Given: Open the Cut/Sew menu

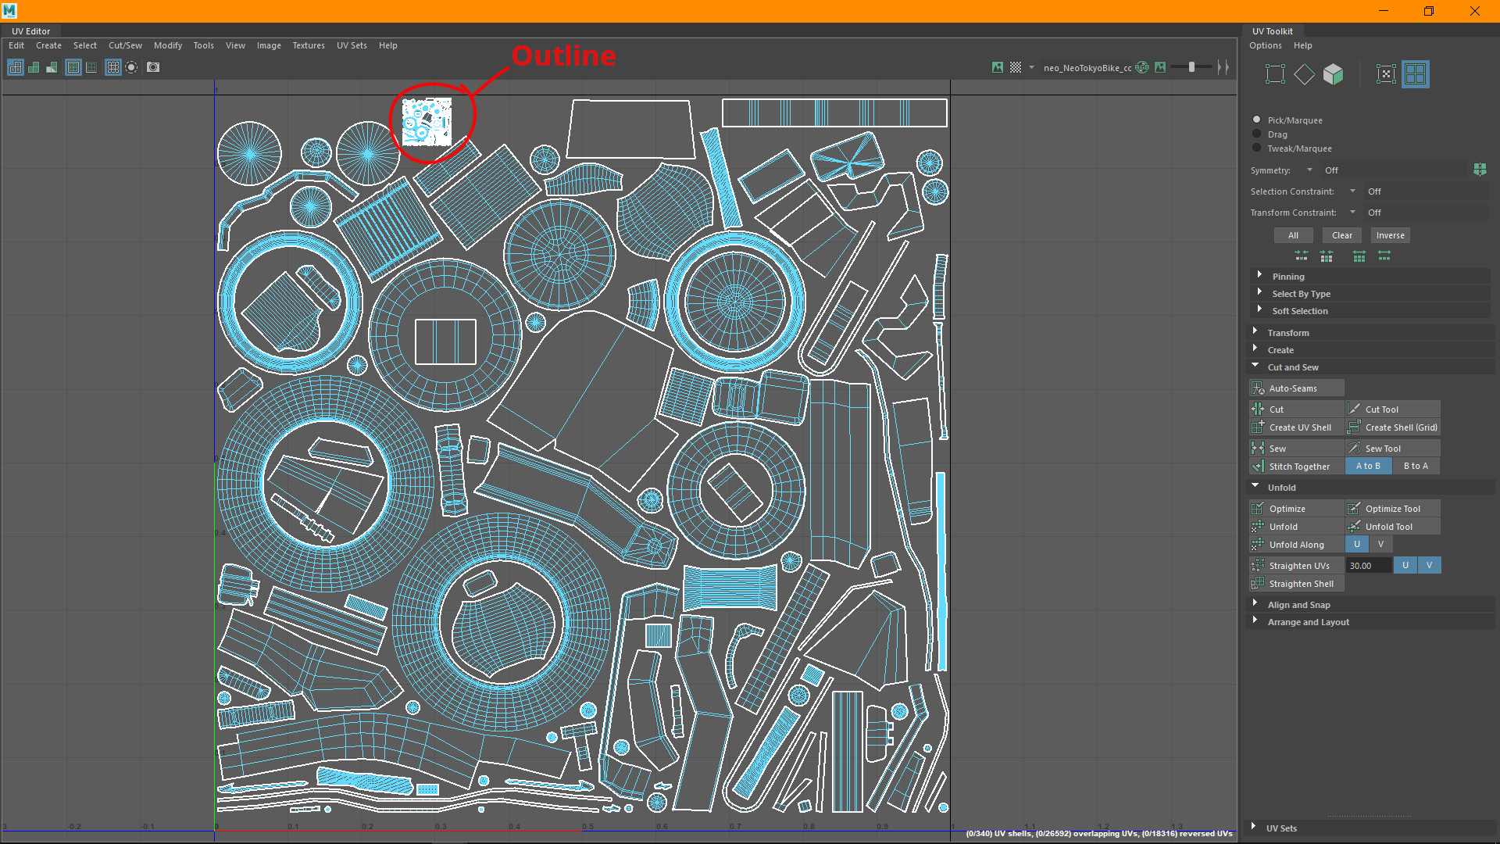Looking at the screenshot, I should pos(125,45).
